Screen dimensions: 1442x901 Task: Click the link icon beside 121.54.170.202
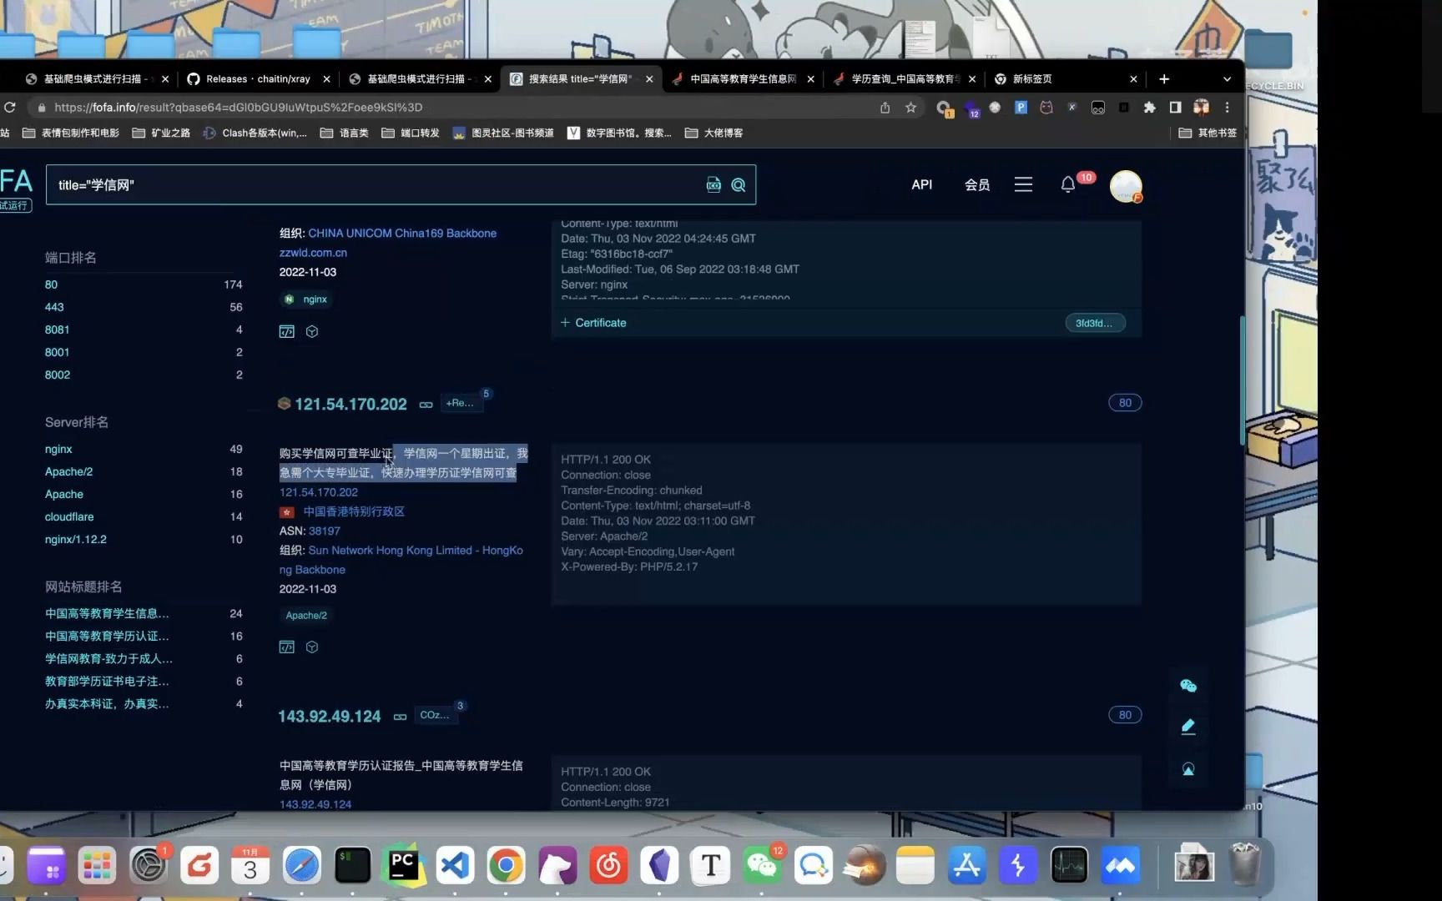pos(426,405)
